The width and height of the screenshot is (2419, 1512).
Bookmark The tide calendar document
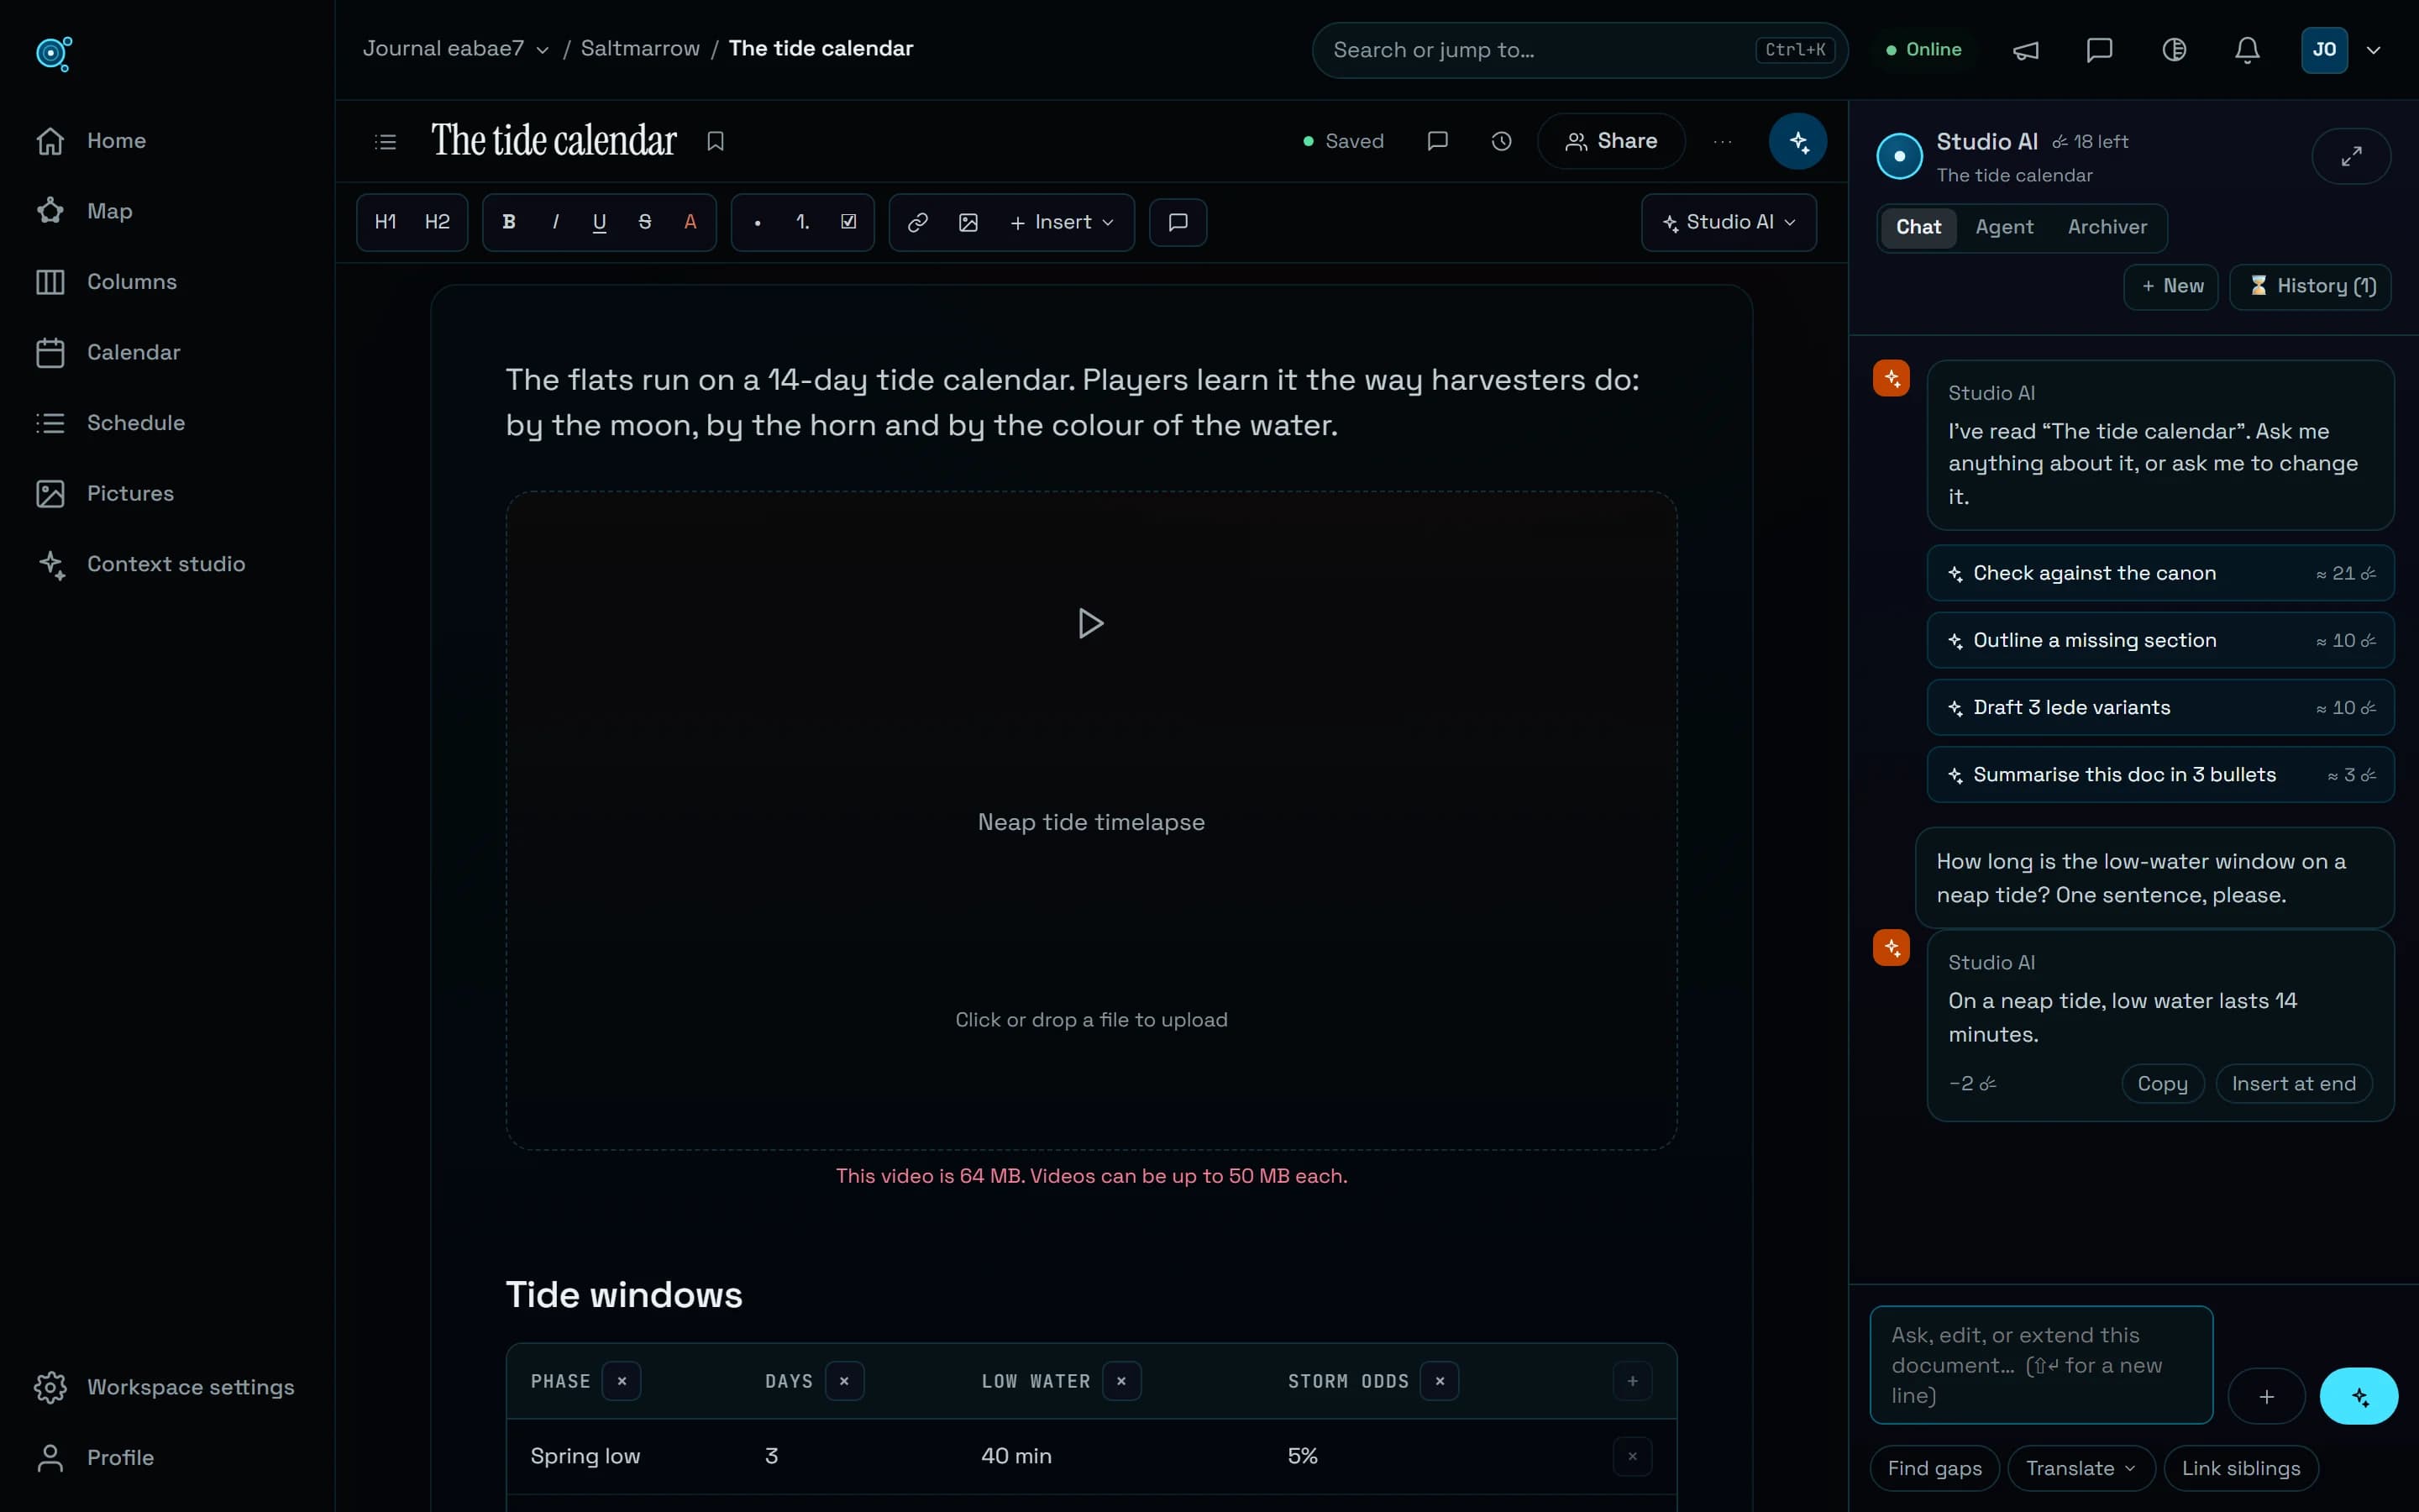(715, 141)
